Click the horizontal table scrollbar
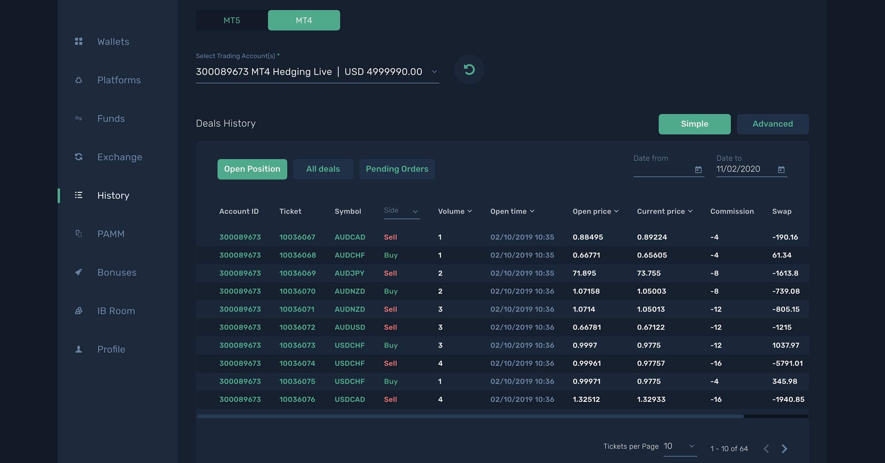The image size is (885, 463). click(x=470, y=416)
